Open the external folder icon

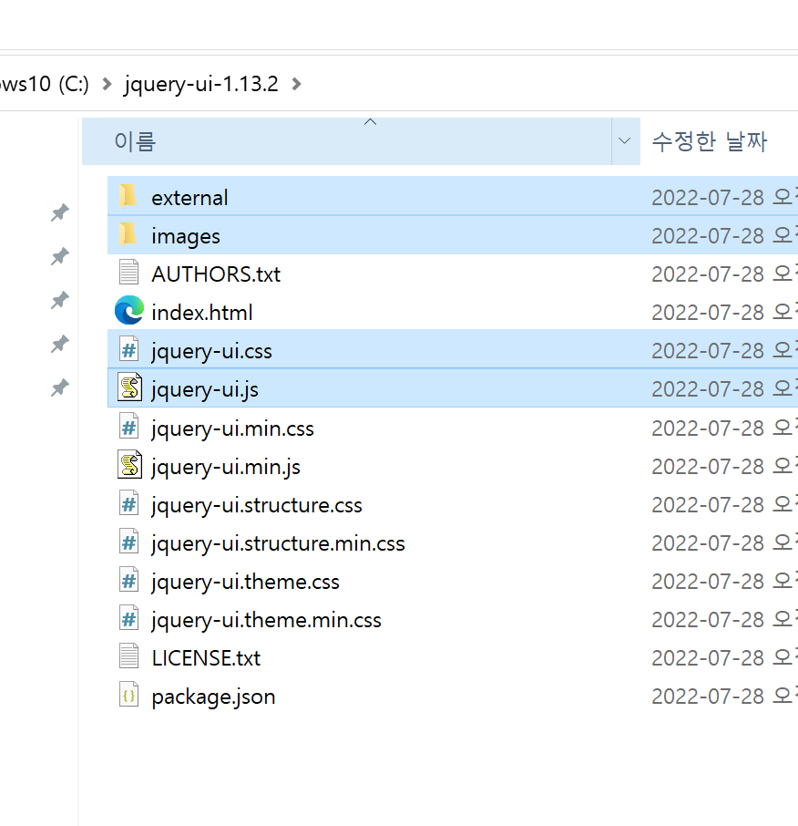pos(128,196)
